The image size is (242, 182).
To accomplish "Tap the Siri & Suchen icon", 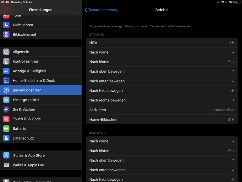I will click(6, 109).
